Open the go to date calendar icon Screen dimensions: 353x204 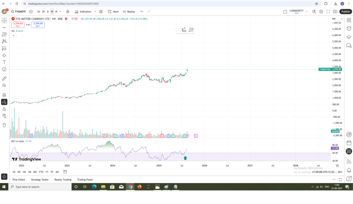coord(65,172)
